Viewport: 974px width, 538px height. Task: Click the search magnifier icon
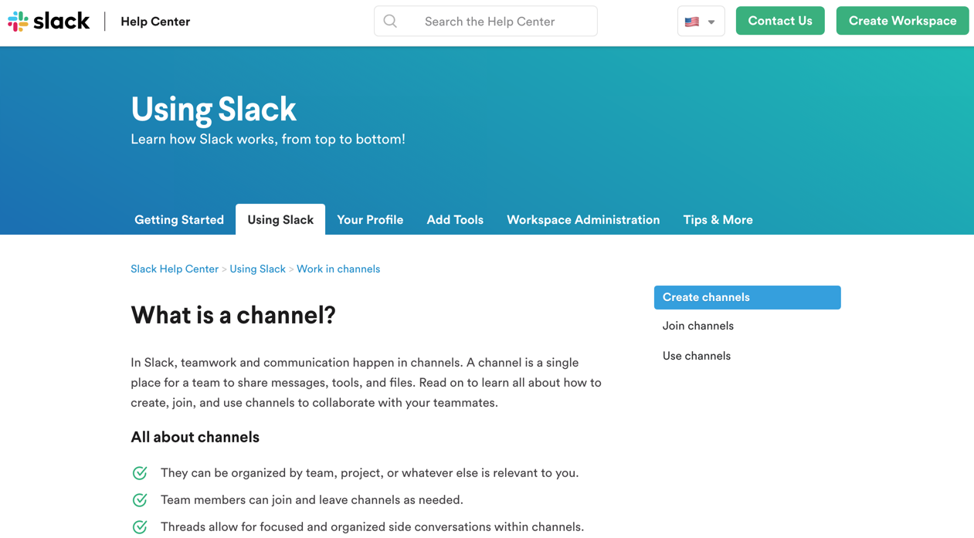(x=390, y=22)
